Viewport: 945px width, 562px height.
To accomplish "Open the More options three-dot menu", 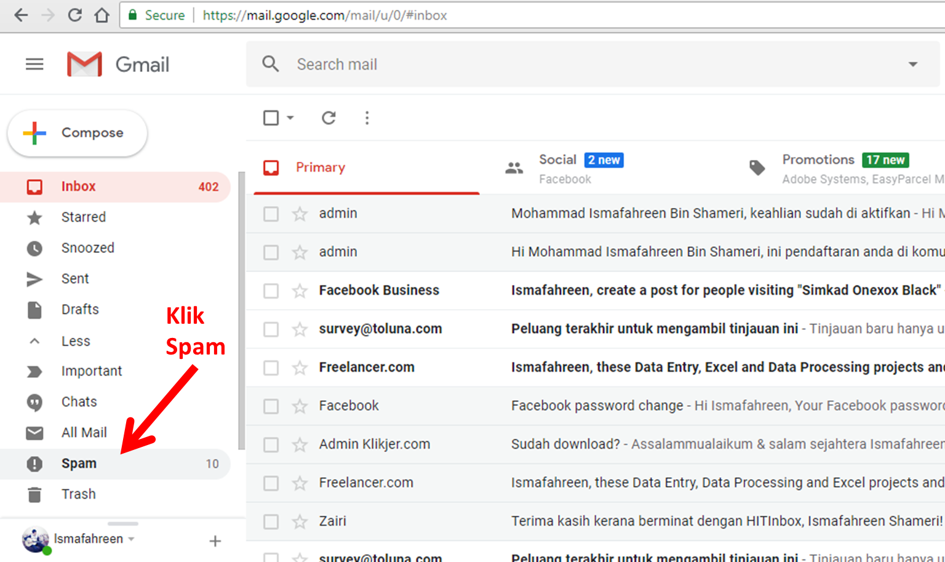I will (x=367, y=118).
